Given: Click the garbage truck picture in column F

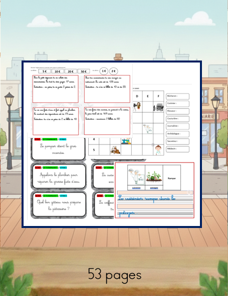Looking at the screenshot, I should (x=158, y=107).
